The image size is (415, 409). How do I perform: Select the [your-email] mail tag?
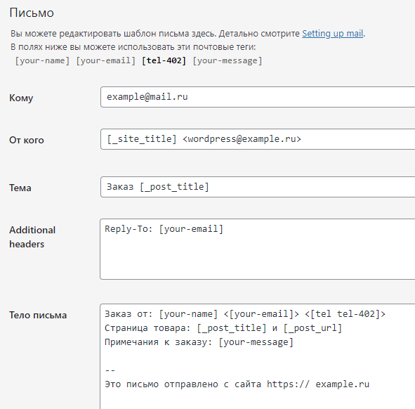pyautogui.click(x=106, y=60)
